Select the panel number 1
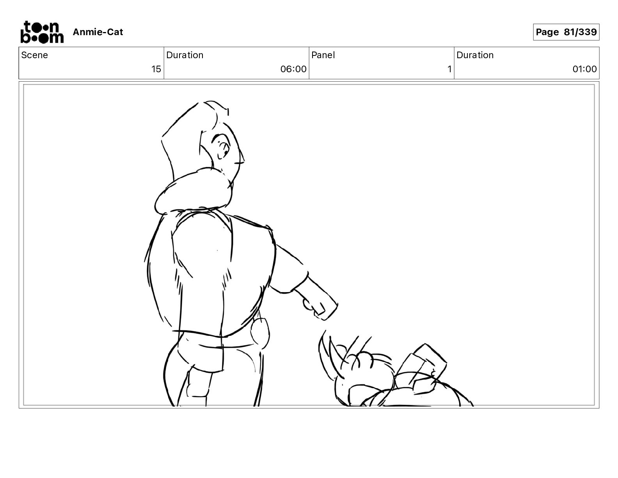 449,69
